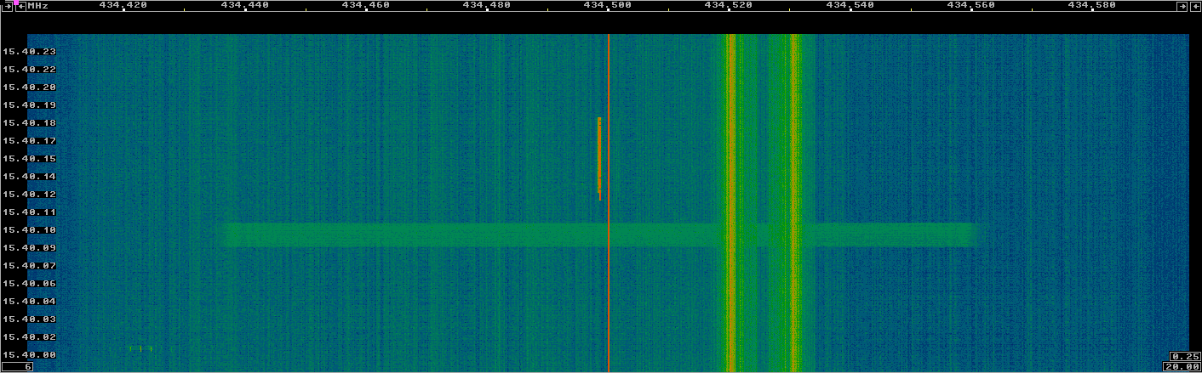Image resolution: width=1202 pixels, height=373 pixels.
Task: Click the 434.540 frequency label
Action: point(850,5)
